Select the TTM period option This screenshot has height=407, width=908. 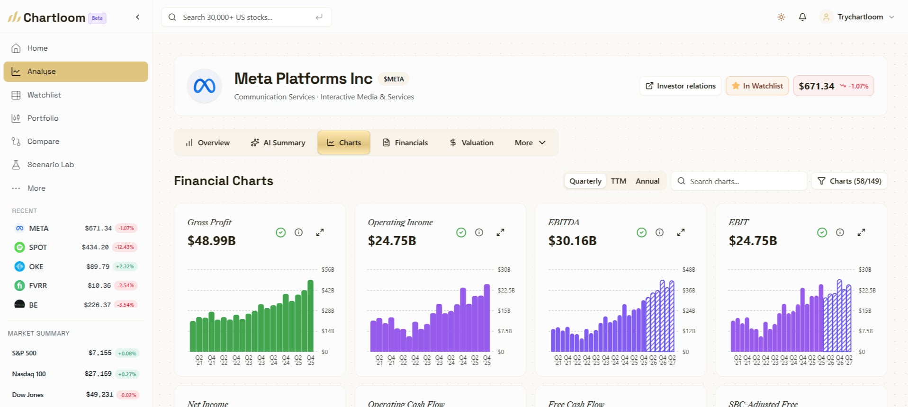[618, 181]
